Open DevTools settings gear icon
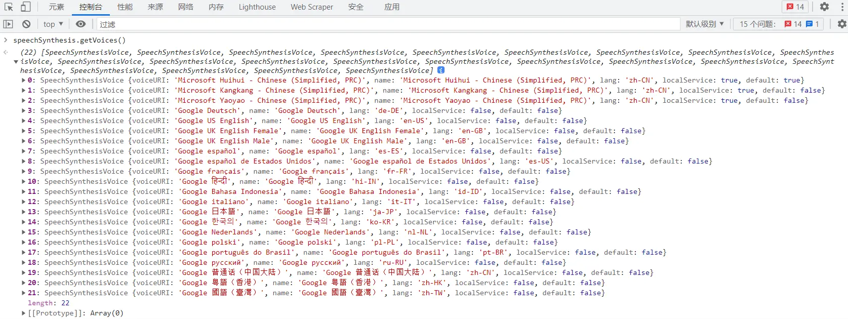This screenshot has height=319, width=848. 824,7
